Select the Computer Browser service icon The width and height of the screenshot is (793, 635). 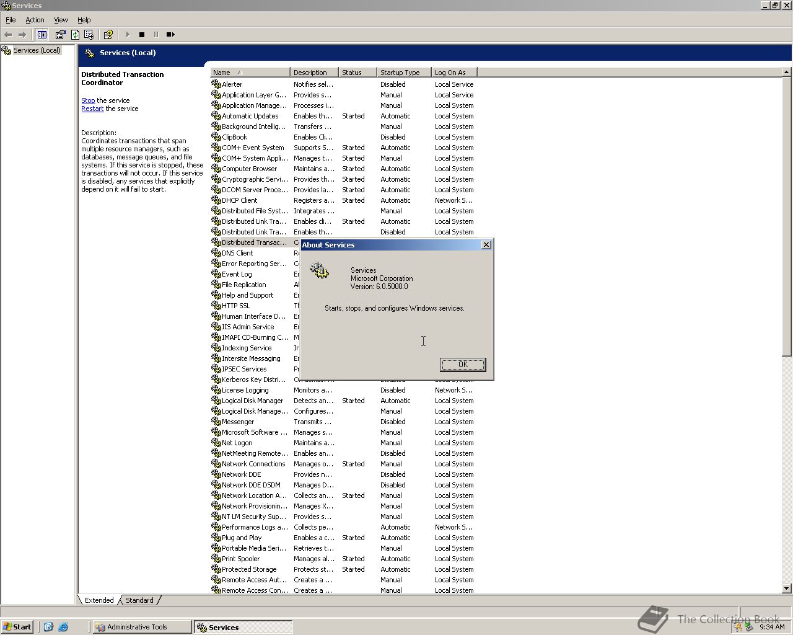pos(216,168)
